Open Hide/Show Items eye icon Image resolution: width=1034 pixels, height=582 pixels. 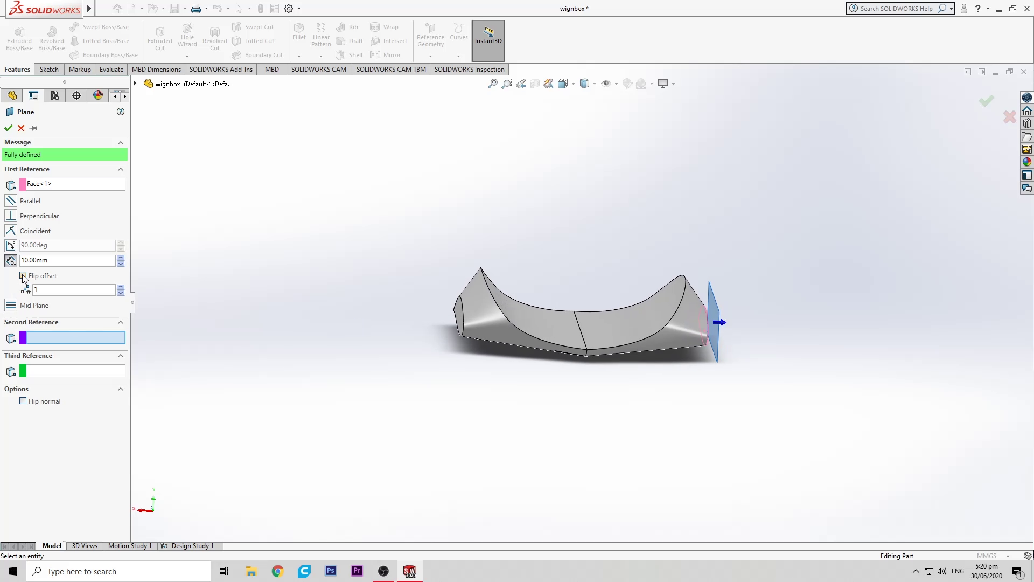point(606,84)
